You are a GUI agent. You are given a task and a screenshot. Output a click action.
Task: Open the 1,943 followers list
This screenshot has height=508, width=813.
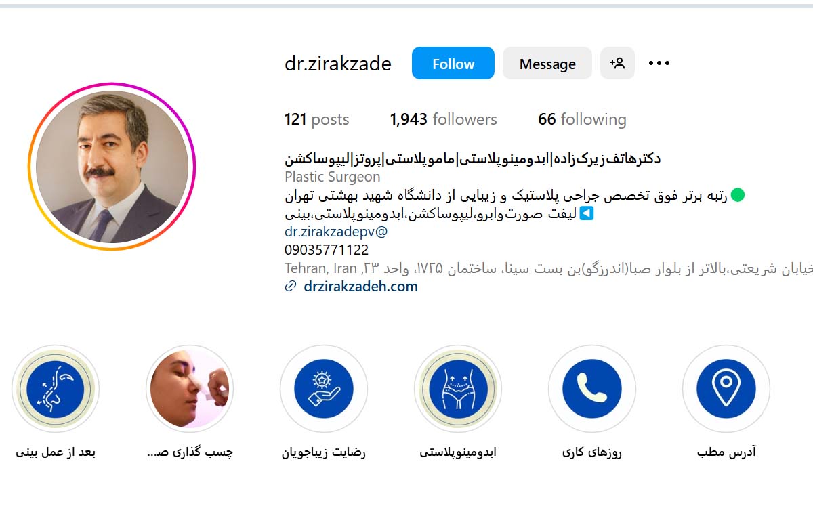click(443, 120)
